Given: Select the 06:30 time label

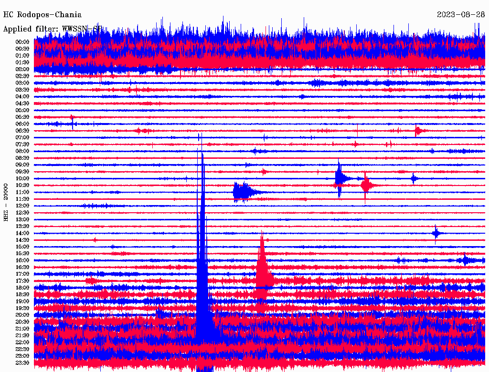Looking at the screenshot, I should tap(22, 131).
